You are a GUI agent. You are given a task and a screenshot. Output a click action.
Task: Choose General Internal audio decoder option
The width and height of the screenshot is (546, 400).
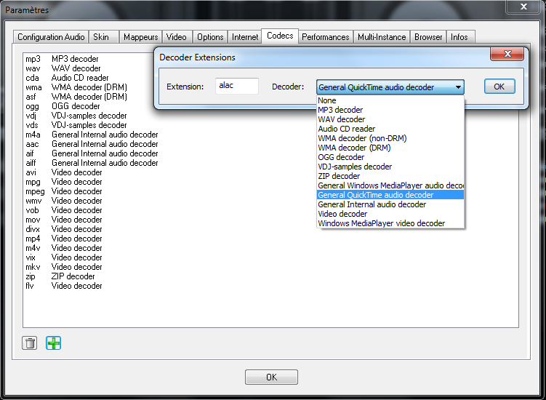[372, 204]
